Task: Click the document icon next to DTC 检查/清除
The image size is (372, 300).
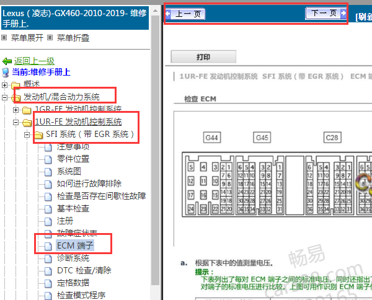Action: [x=48, y=271]
